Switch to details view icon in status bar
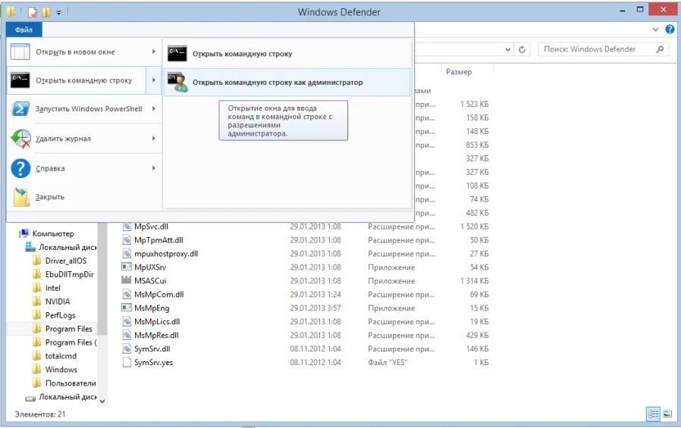 tap(653, 414)
